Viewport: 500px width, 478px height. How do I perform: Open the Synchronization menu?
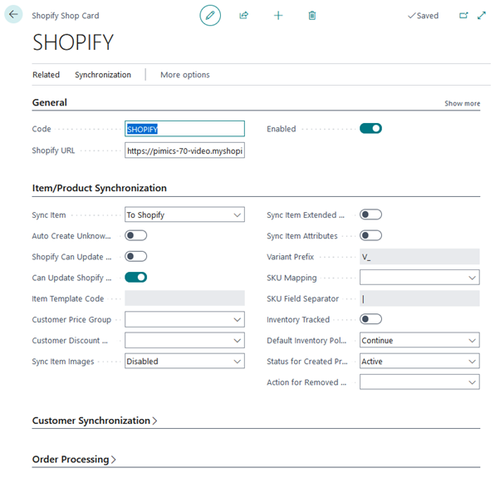pos(103,75)
